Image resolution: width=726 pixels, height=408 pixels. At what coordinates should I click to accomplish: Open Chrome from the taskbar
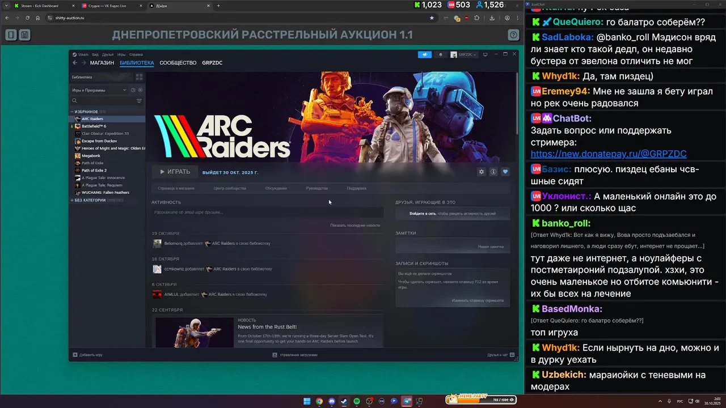pyautogui.click(x=319, y=401)
